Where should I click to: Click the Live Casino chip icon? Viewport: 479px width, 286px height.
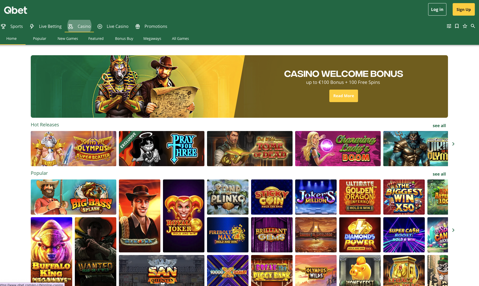(100, 26)
